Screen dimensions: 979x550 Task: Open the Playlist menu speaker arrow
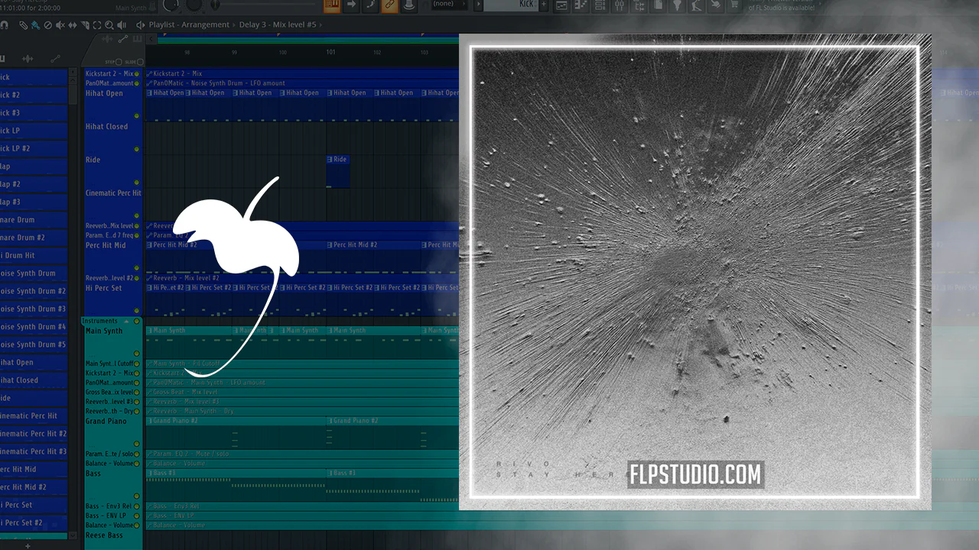pyautogui.click(x=140, y=24)
